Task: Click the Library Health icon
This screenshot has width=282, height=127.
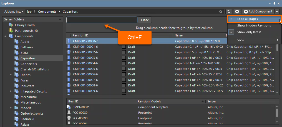Action: click(11, 25)
